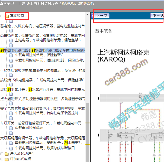Viewport: 164px width, 162px height.
Task: Open 车灯开关，前雾灯和后雾灯开关 entry
Action: [43, 123]
